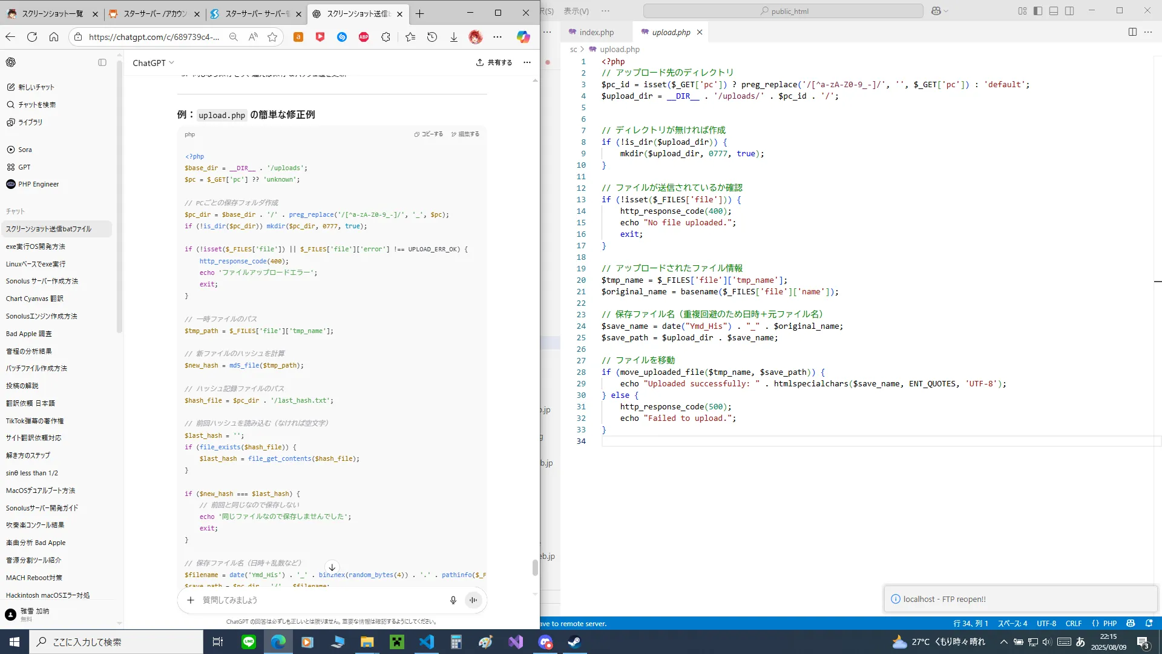Toggle the VS Code primary sidebar layout
The width and height of the screenshot is (1162, 654).
1038,11
